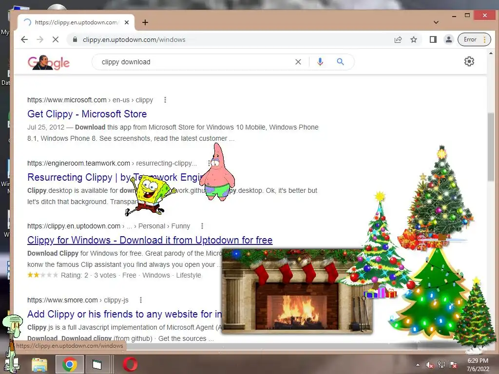
Task: Open Resurrecting Clippy result link
Action: click(79, 177)
